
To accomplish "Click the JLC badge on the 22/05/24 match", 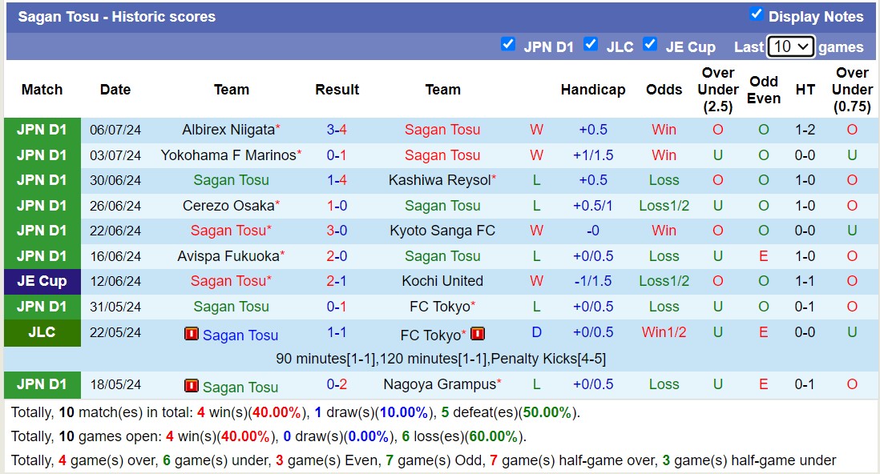I will [42, 334].
